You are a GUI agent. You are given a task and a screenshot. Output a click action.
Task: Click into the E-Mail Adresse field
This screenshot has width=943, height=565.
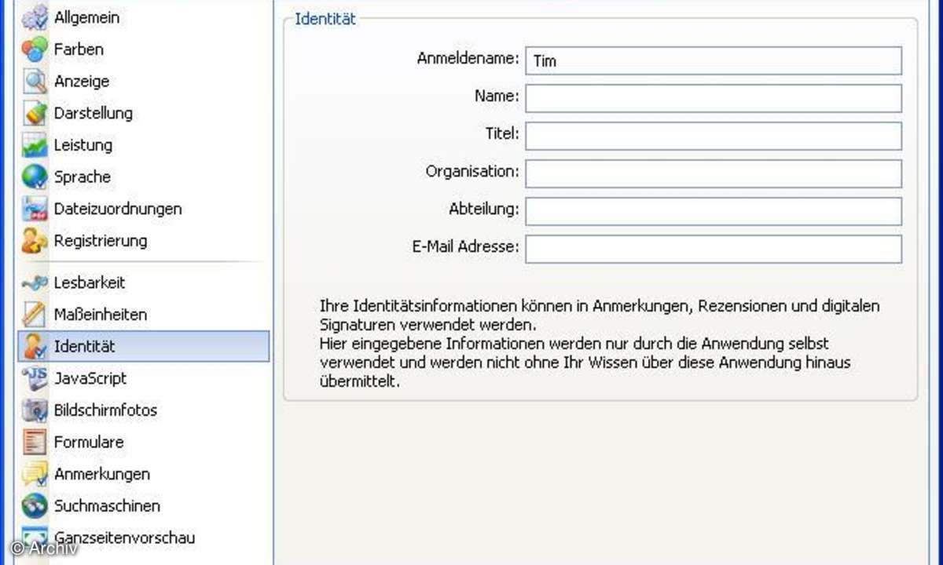pyautogui.click(x=714, y=249)
